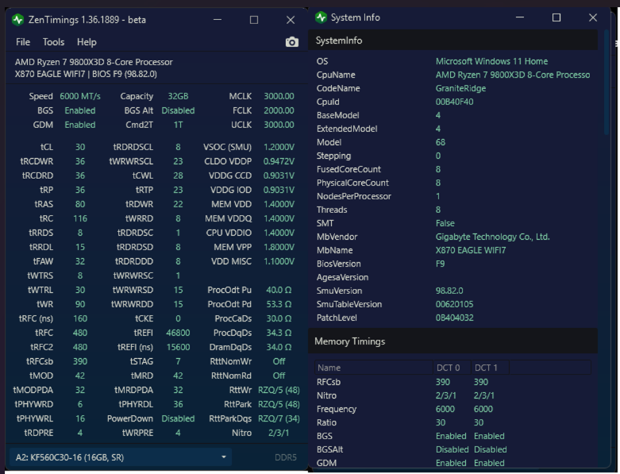This screenshot has height=474, width=620.
Task: Click the PatchLevel value 0B404032
Action: (x=454, y=318)
